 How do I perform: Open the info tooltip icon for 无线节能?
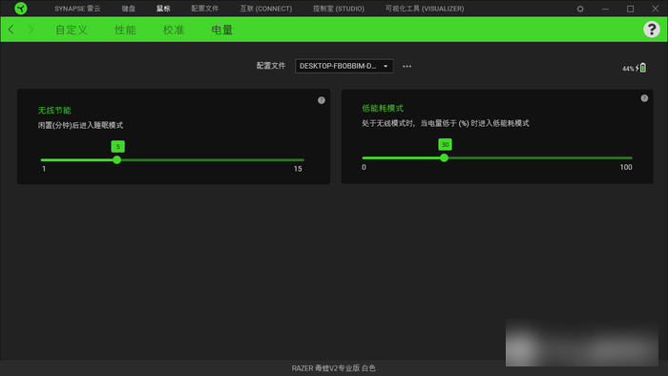tap(322, 100)
